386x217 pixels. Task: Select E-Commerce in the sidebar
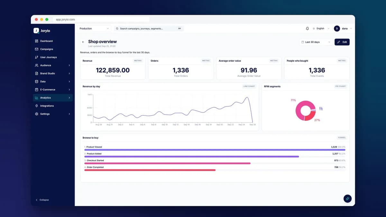(53, 90)
